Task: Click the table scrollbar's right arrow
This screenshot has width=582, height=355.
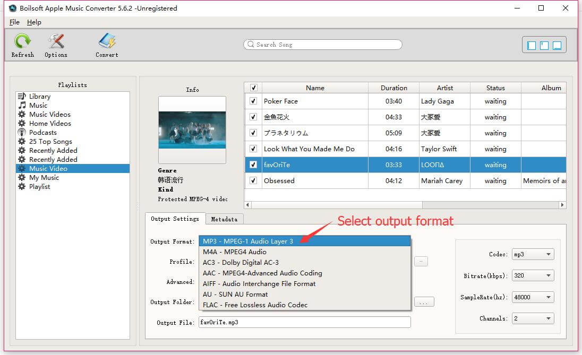Action: click(x=562, y=205)
